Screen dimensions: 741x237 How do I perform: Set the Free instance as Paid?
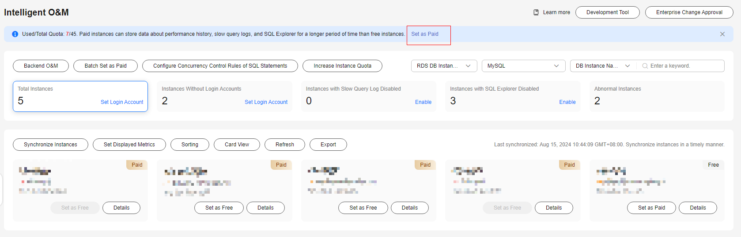pyautogui.click(x=651, y=208)
